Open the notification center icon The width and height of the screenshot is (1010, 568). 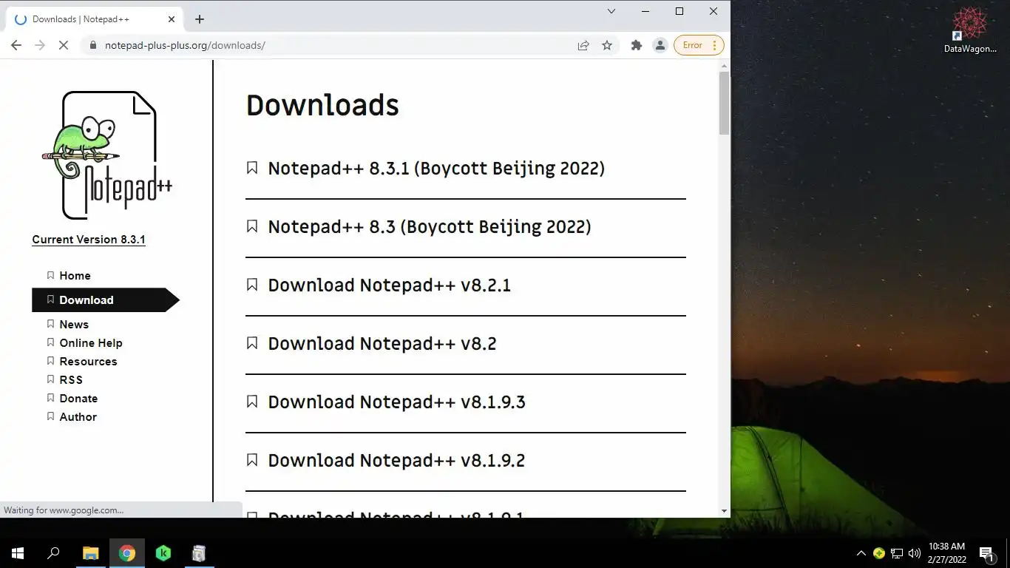(986, 553)
